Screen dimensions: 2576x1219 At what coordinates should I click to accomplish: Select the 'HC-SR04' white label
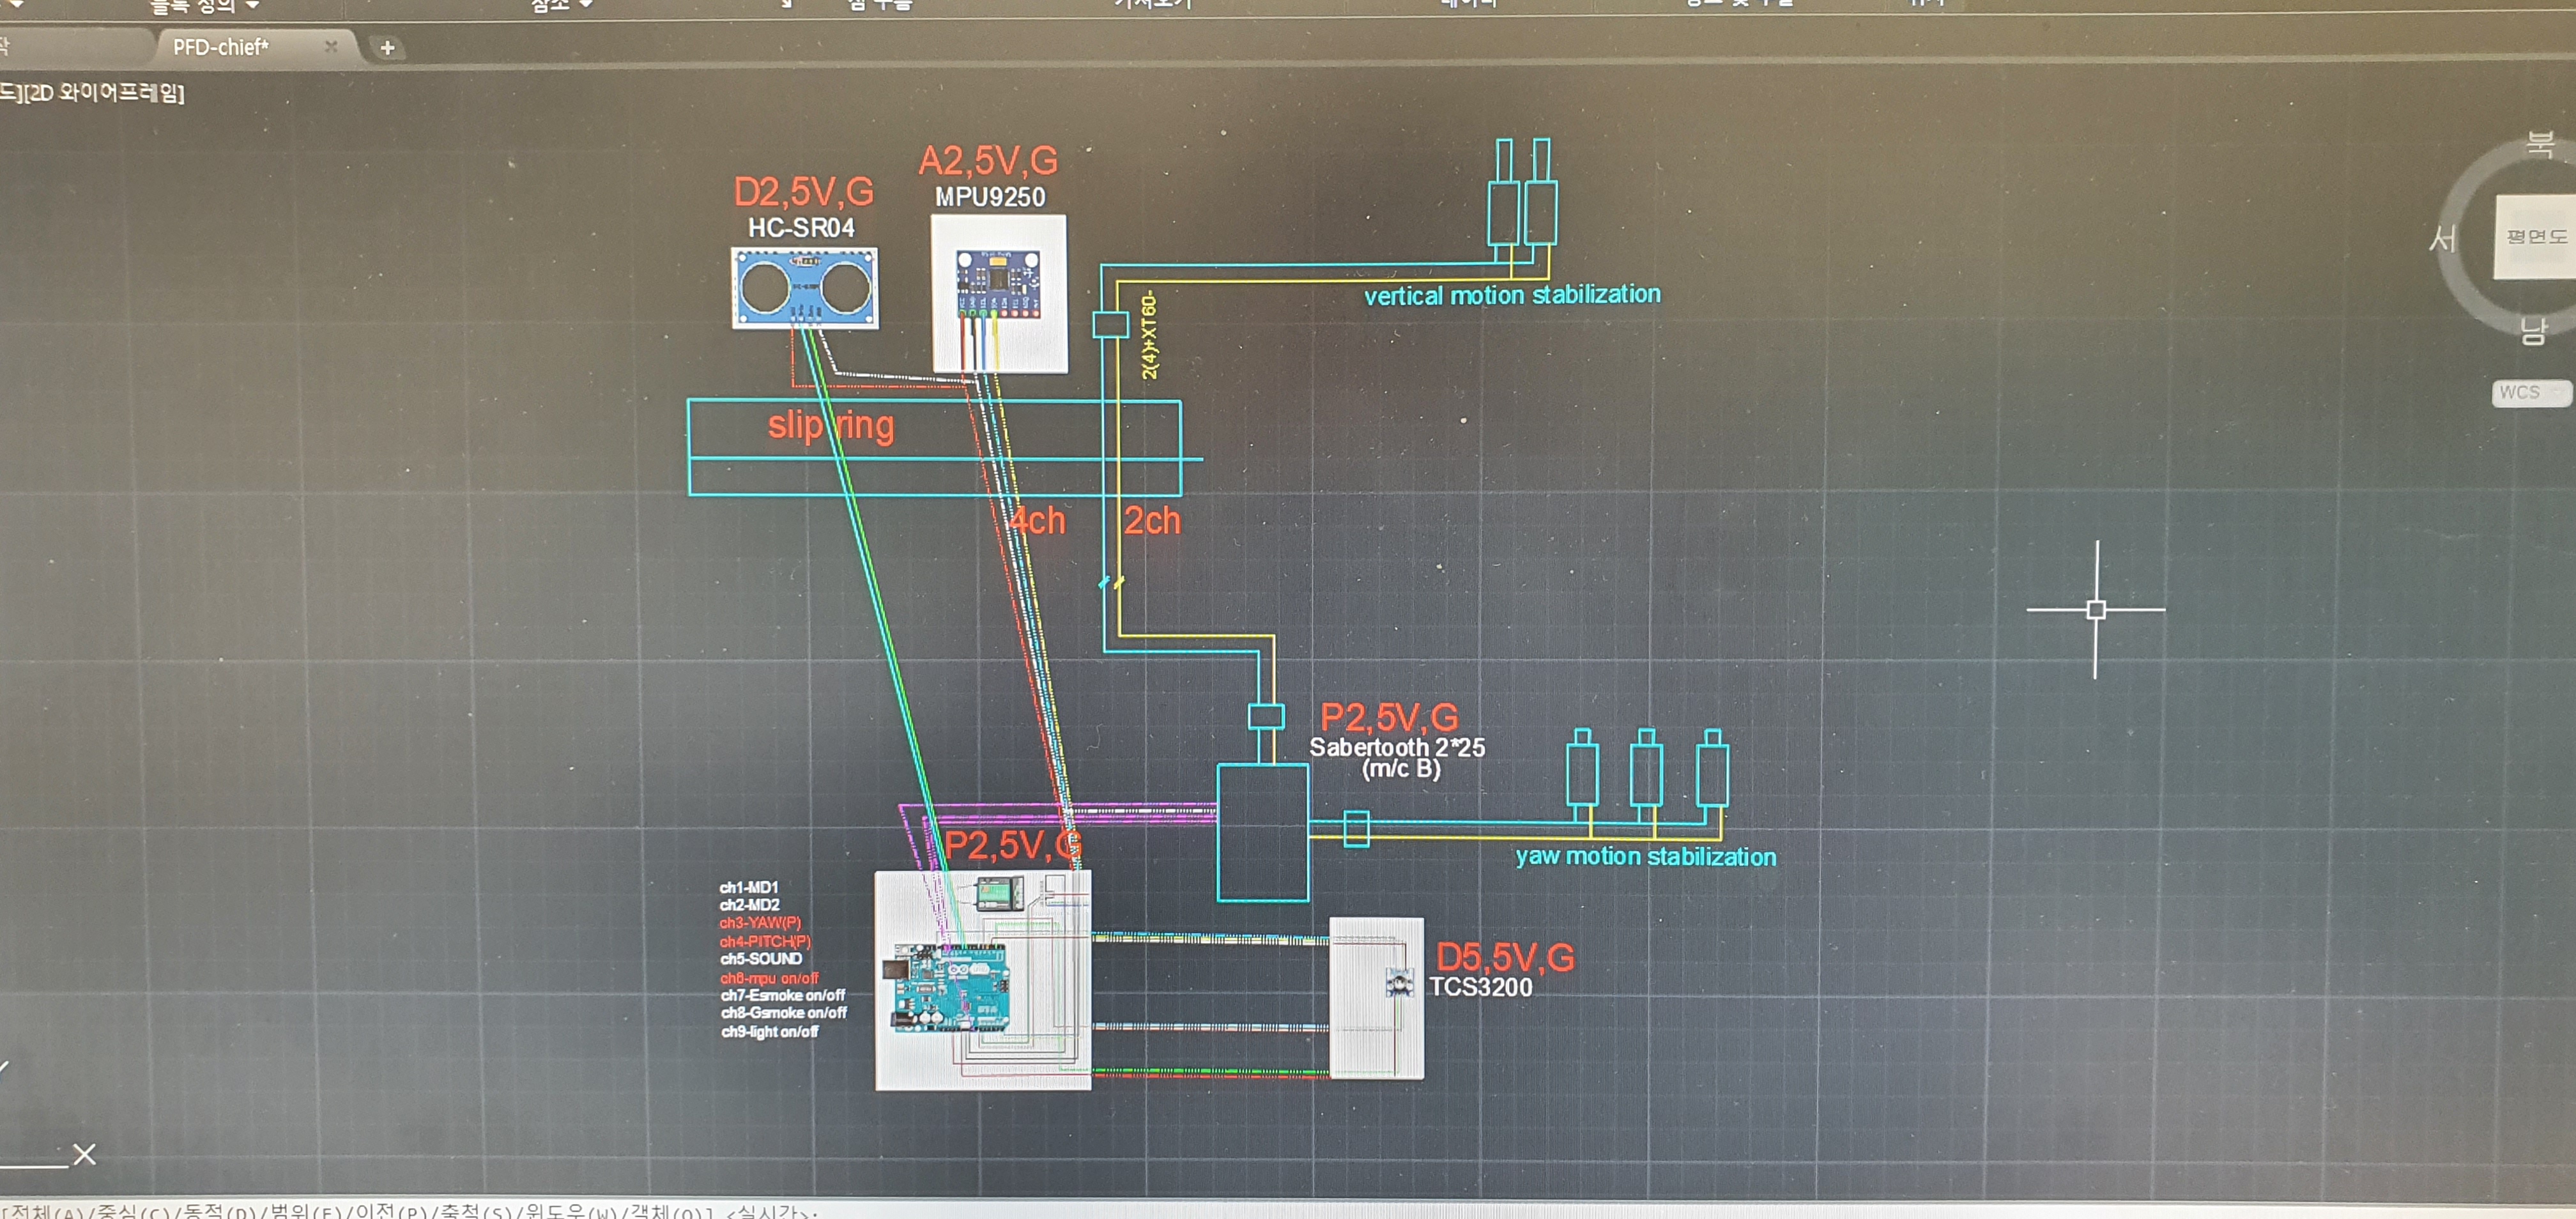coord(801,228)
